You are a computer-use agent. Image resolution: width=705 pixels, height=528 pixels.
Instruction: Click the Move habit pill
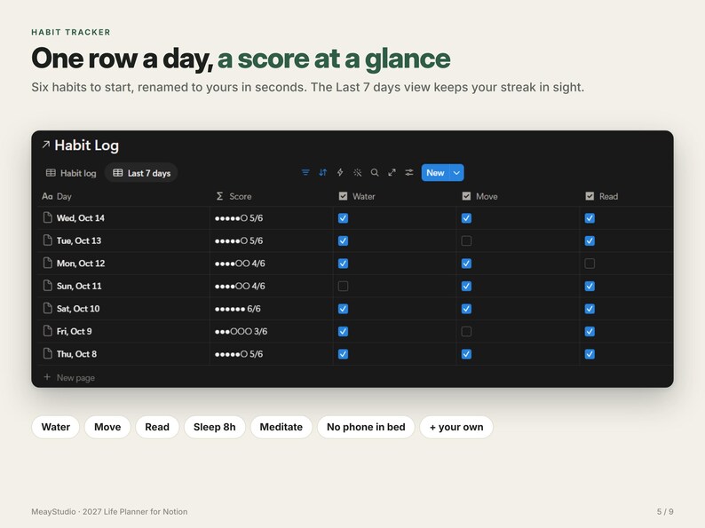pos(107,427)
